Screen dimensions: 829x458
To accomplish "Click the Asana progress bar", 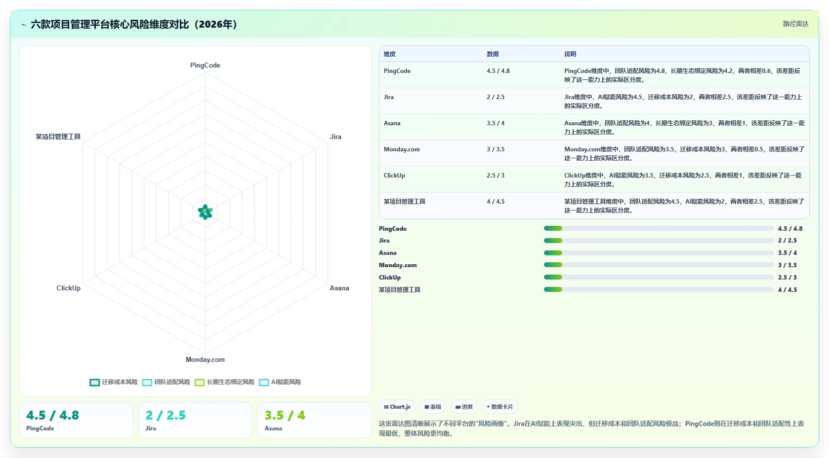I will coord(659,253).
